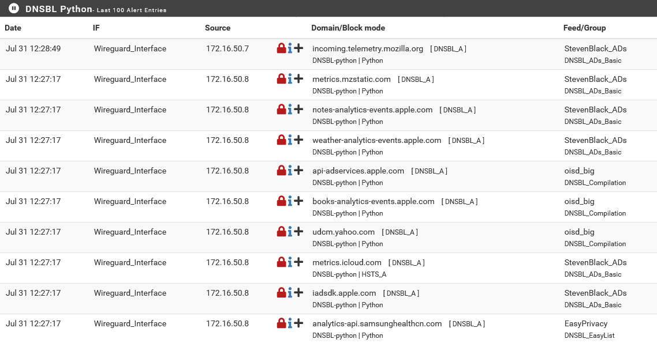657x343 pixels.
Task: Click the notes-analytics-events.apple.com domain name
Action: point(372,110)
